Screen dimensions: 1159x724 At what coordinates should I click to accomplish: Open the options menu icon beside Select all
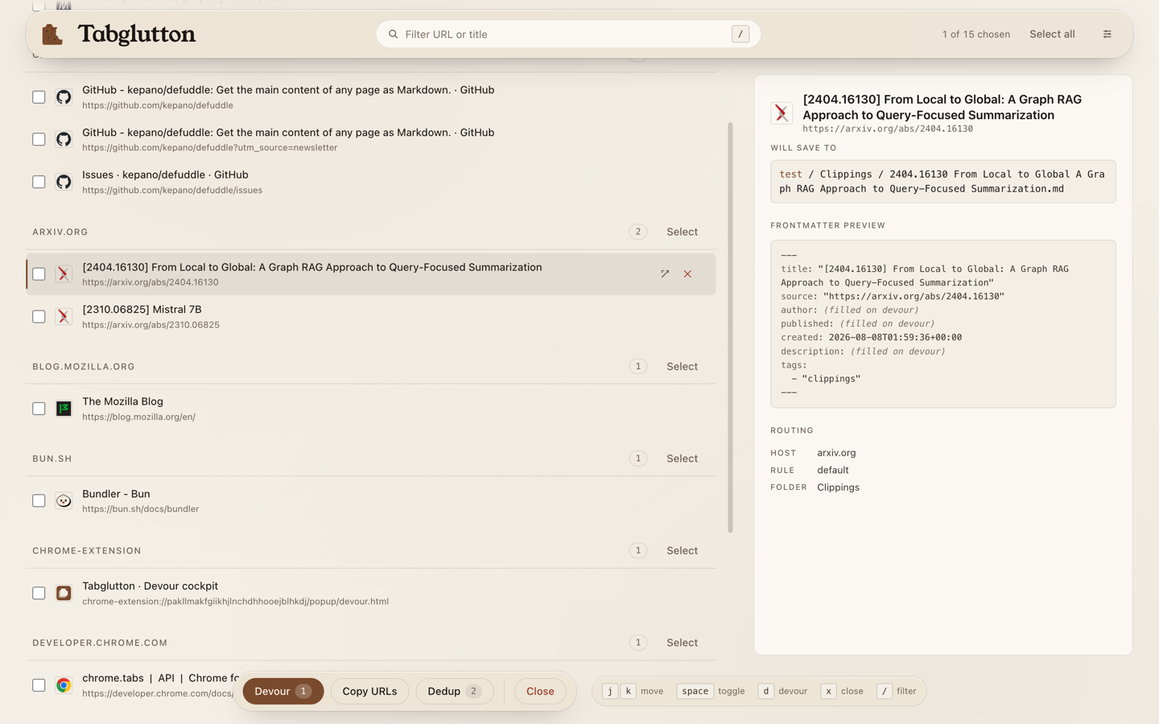1107,34
